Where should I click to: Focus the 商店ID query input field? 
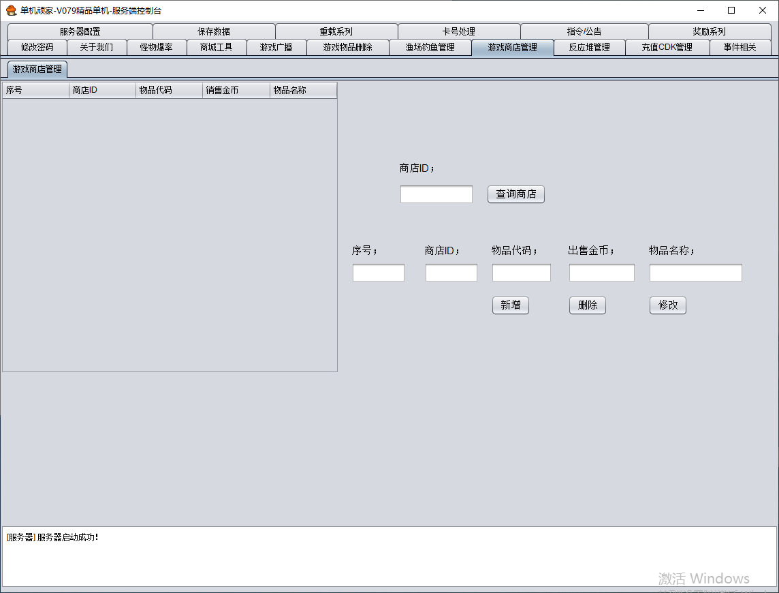pos(436,194)
